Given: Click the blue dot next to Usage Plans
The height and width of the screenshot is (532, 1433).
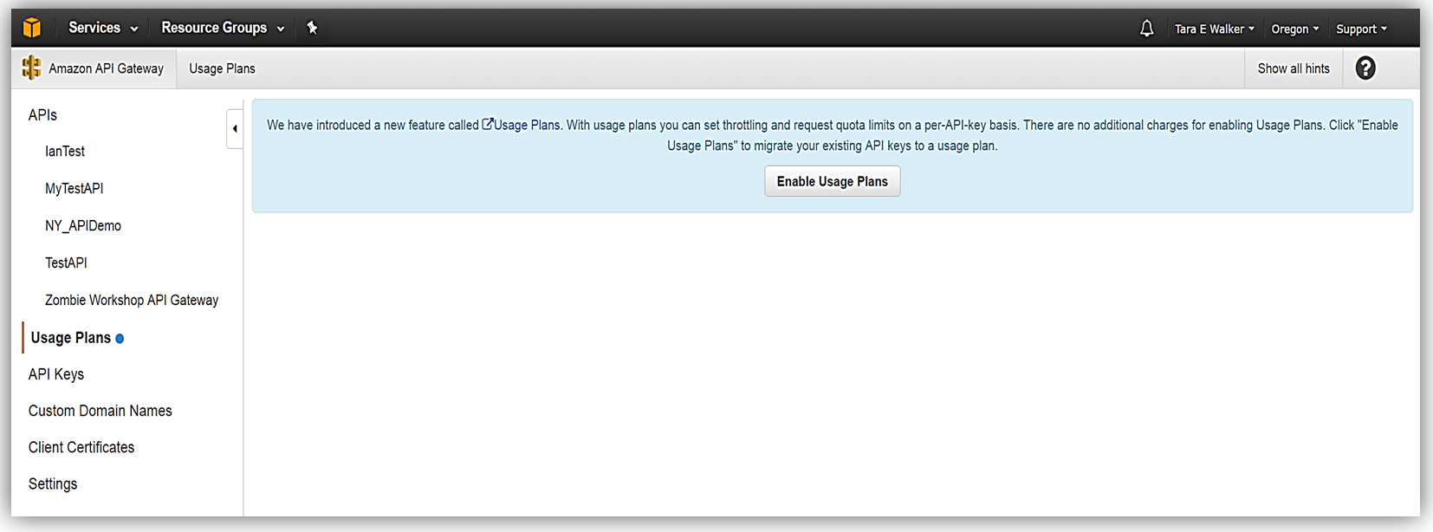Looking at the screenshot, I should pyautogui.click(x=120, y=339).
